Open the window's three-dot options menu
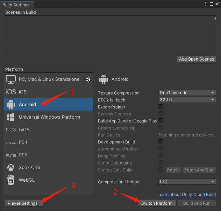 click(205, 4)
